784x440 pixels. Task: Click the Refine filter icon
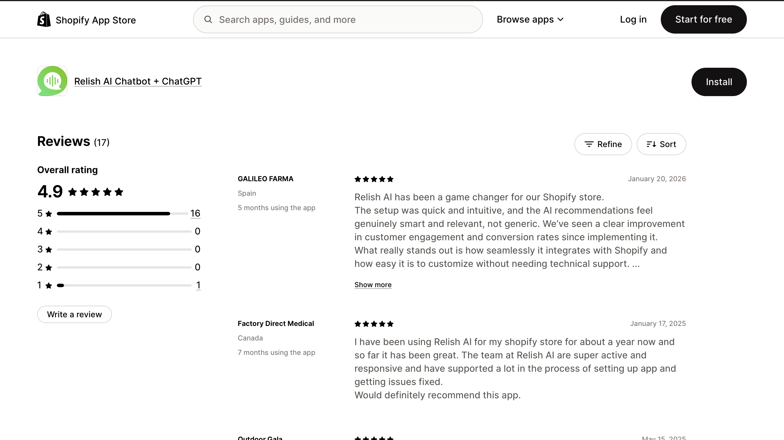click(x=589, y=144)
